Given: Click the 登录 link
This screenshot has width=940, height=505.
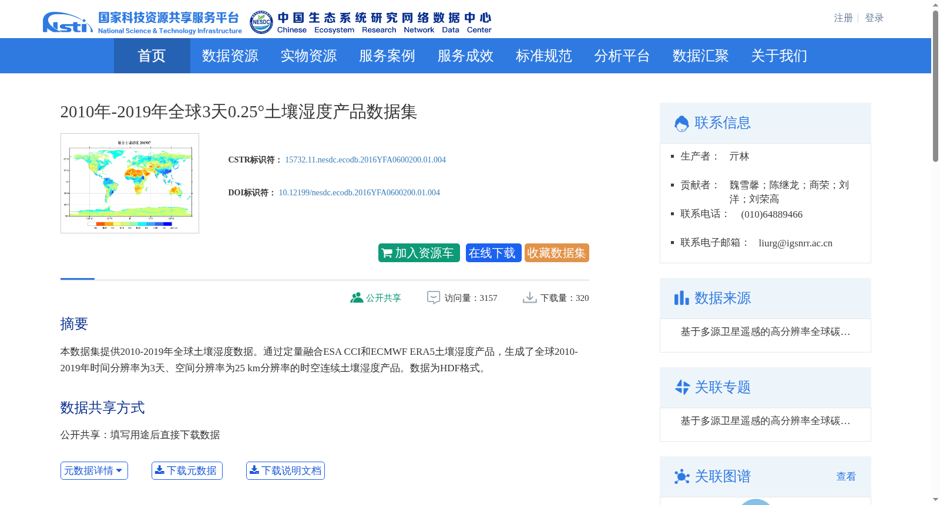Looking at the screenshot, I should click(x=874, y=18).
